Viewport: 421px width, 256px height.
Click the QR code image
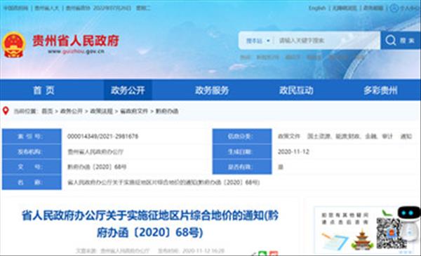click(x=391, y=233)
